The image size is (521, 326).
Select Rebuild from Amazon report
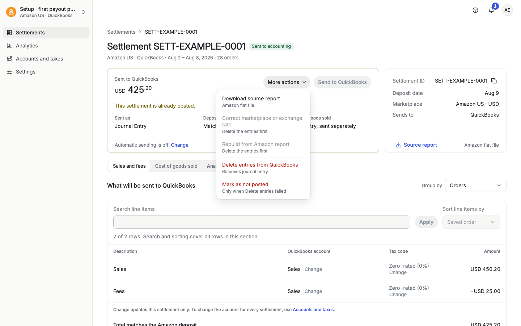pos(263,147)
